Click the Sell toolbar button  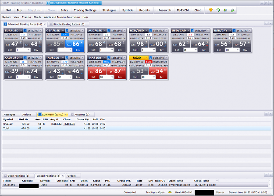tap(9, 10)
